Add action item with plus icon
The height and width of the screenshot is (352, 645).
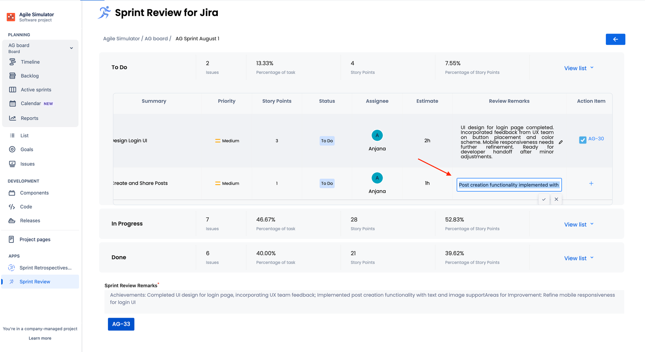coord(591,183)
